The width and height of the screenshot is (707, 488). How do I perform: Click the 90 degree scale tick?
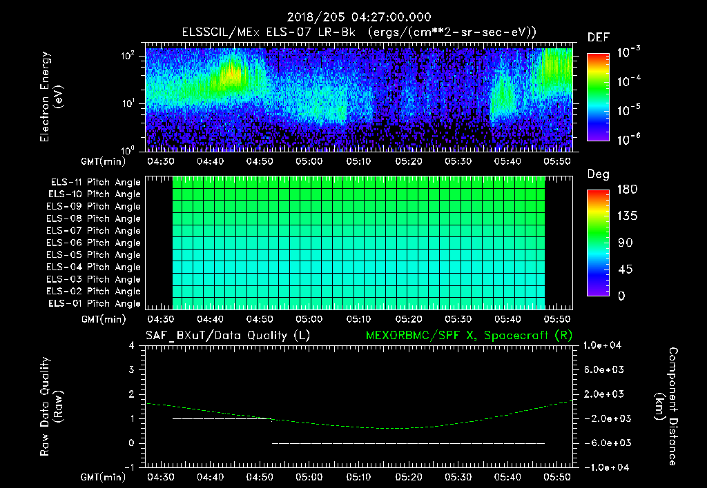pyautogui.click(x=626, y=243)
